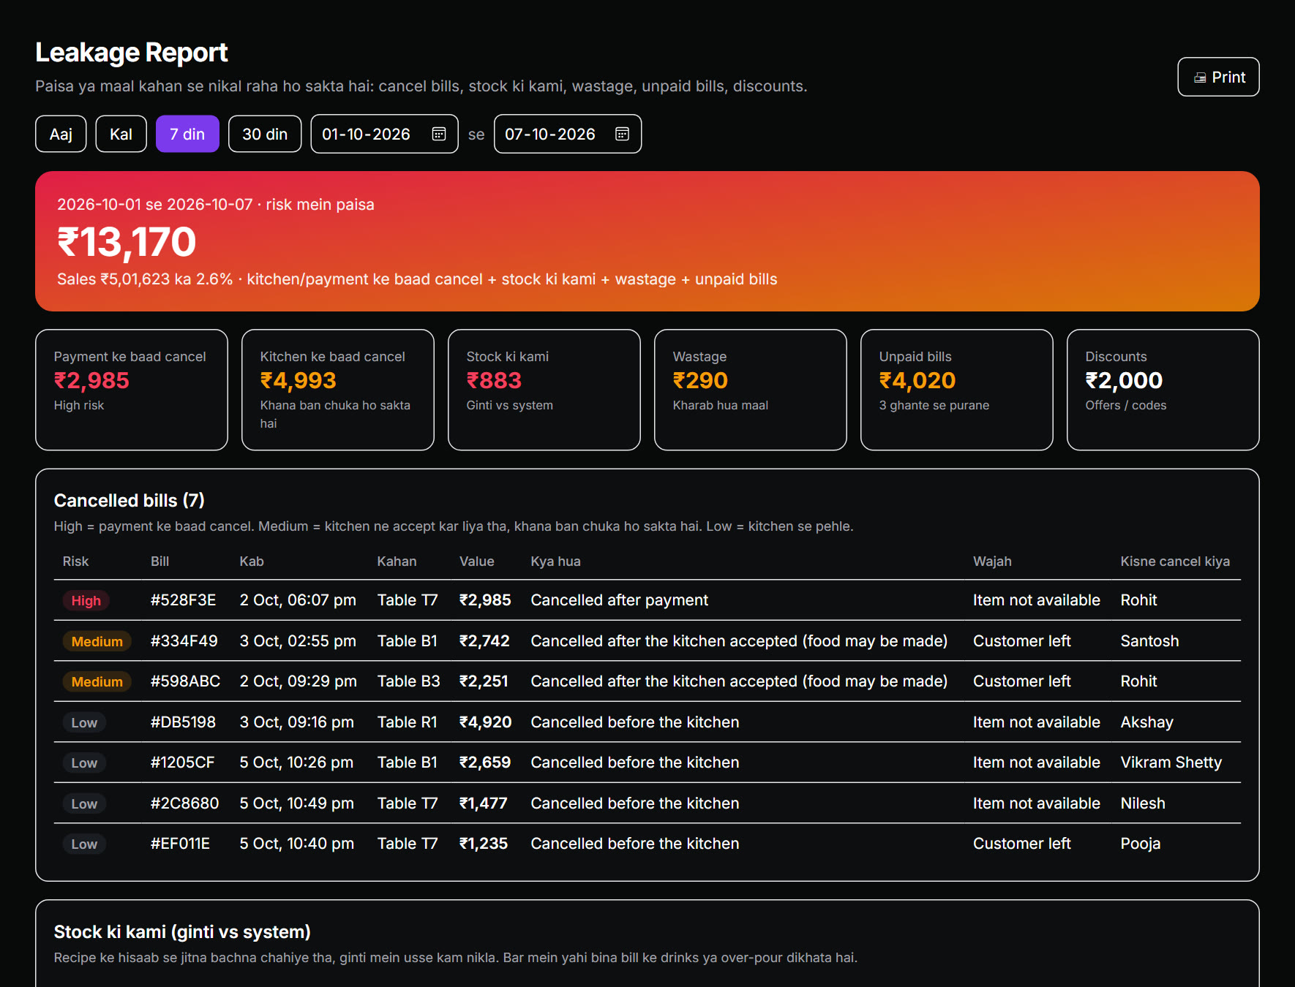This screenshot has height=987, width=1295.
Task: Click the ₹4,920 value cell
Action: [x=485, y=722]
